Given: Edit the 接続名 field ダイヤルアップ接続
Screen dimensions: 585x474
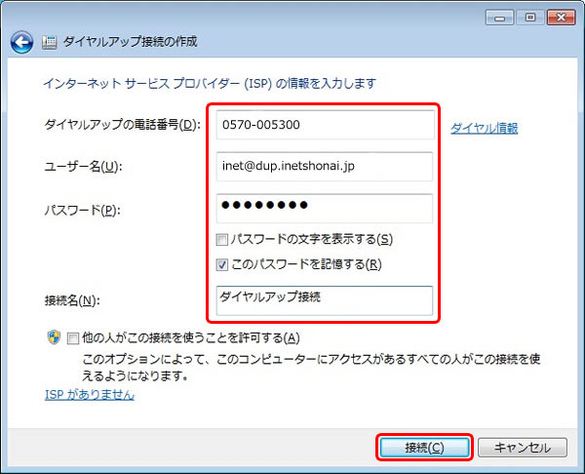Looking at the screenshot, I should click(326, 300).
